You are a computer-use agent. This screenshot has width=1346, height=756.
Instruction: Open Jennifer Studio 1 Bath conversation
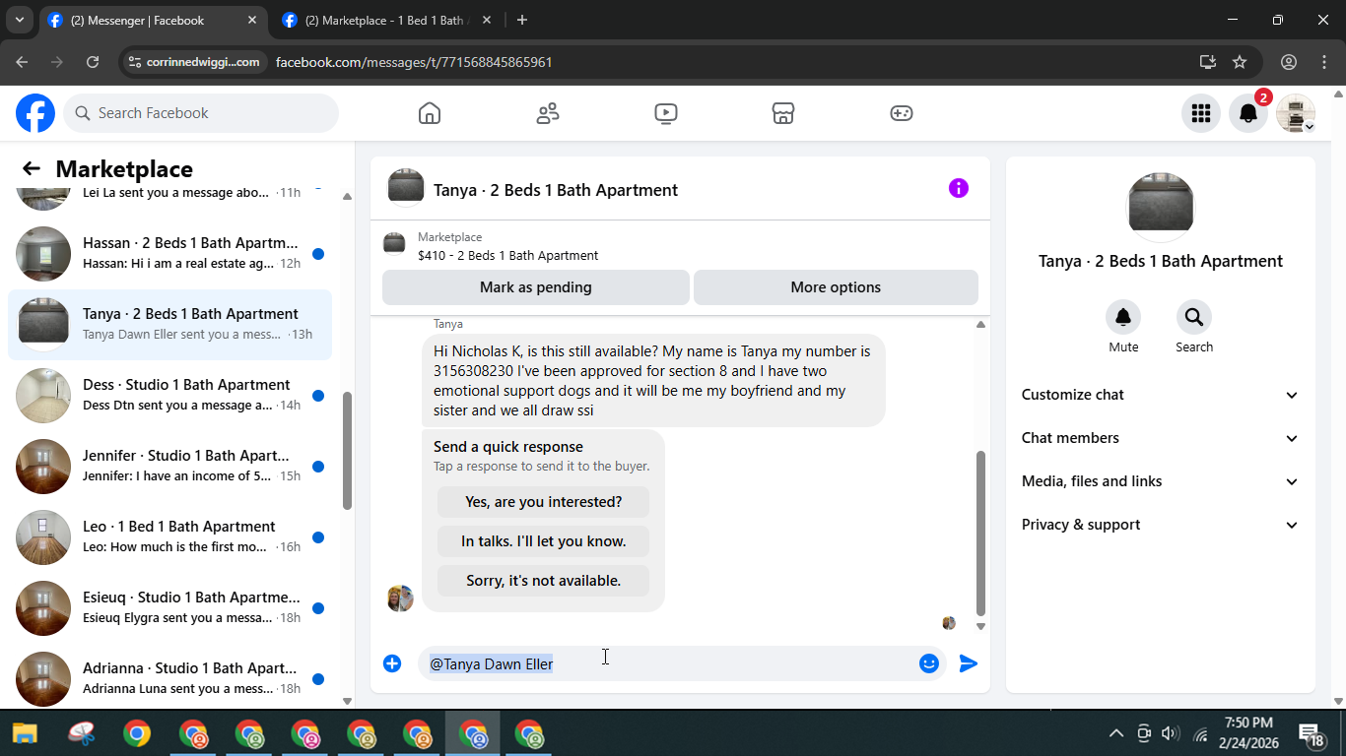[x=169, y=467]
